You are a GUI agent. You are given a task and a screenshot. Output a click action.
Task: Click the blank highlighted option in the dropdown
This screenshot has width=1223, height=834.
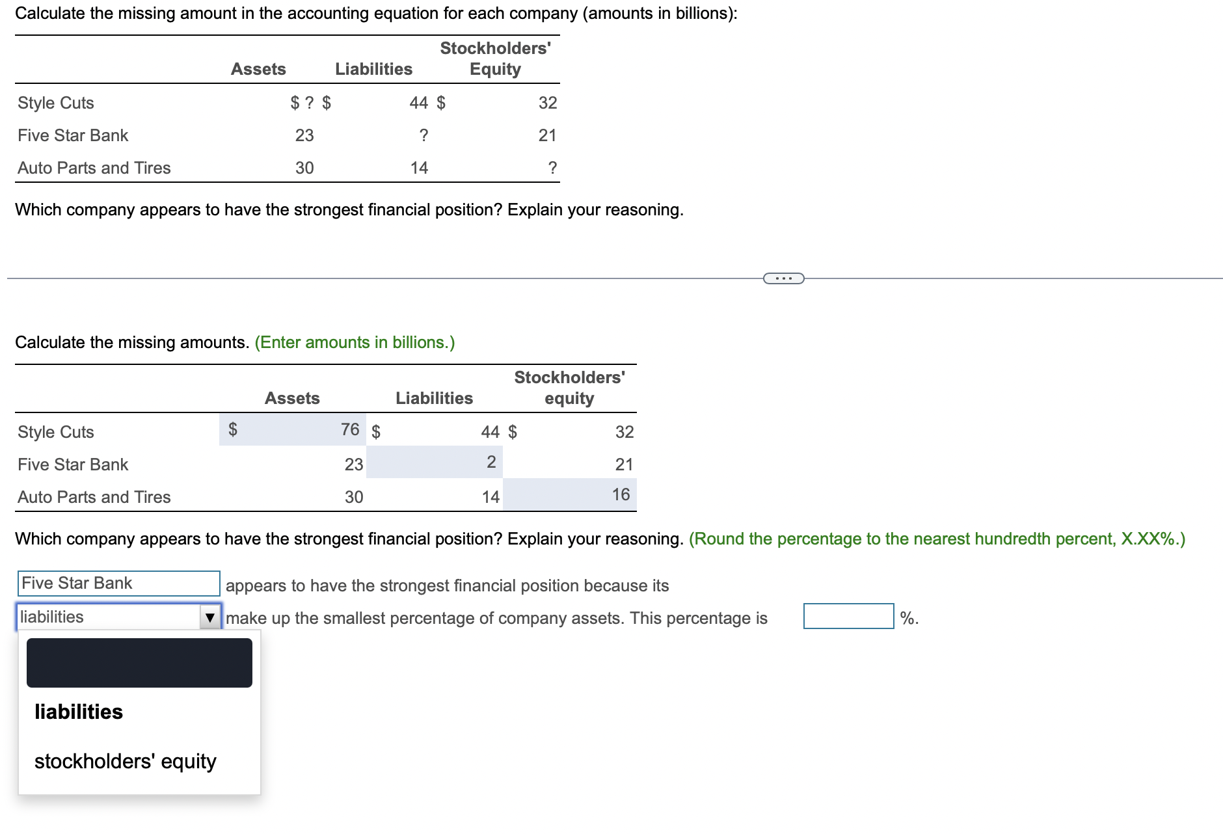(x=139, y=662)
